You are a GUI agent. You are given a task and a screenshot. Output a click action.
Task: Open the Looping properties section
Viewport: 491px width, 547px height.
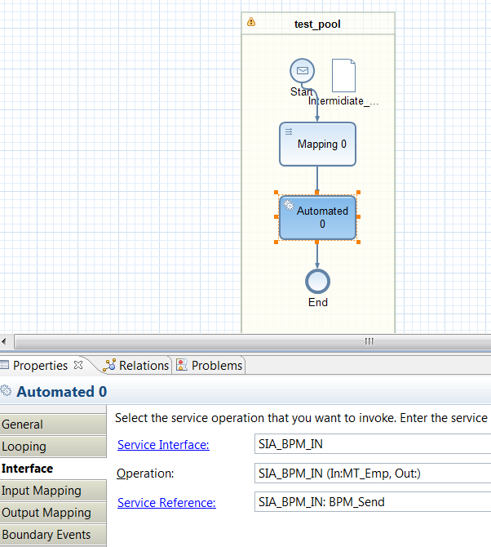53,447
